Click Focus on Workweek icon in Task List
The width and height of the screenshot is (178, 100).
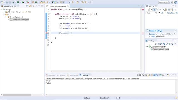(160, 9)
